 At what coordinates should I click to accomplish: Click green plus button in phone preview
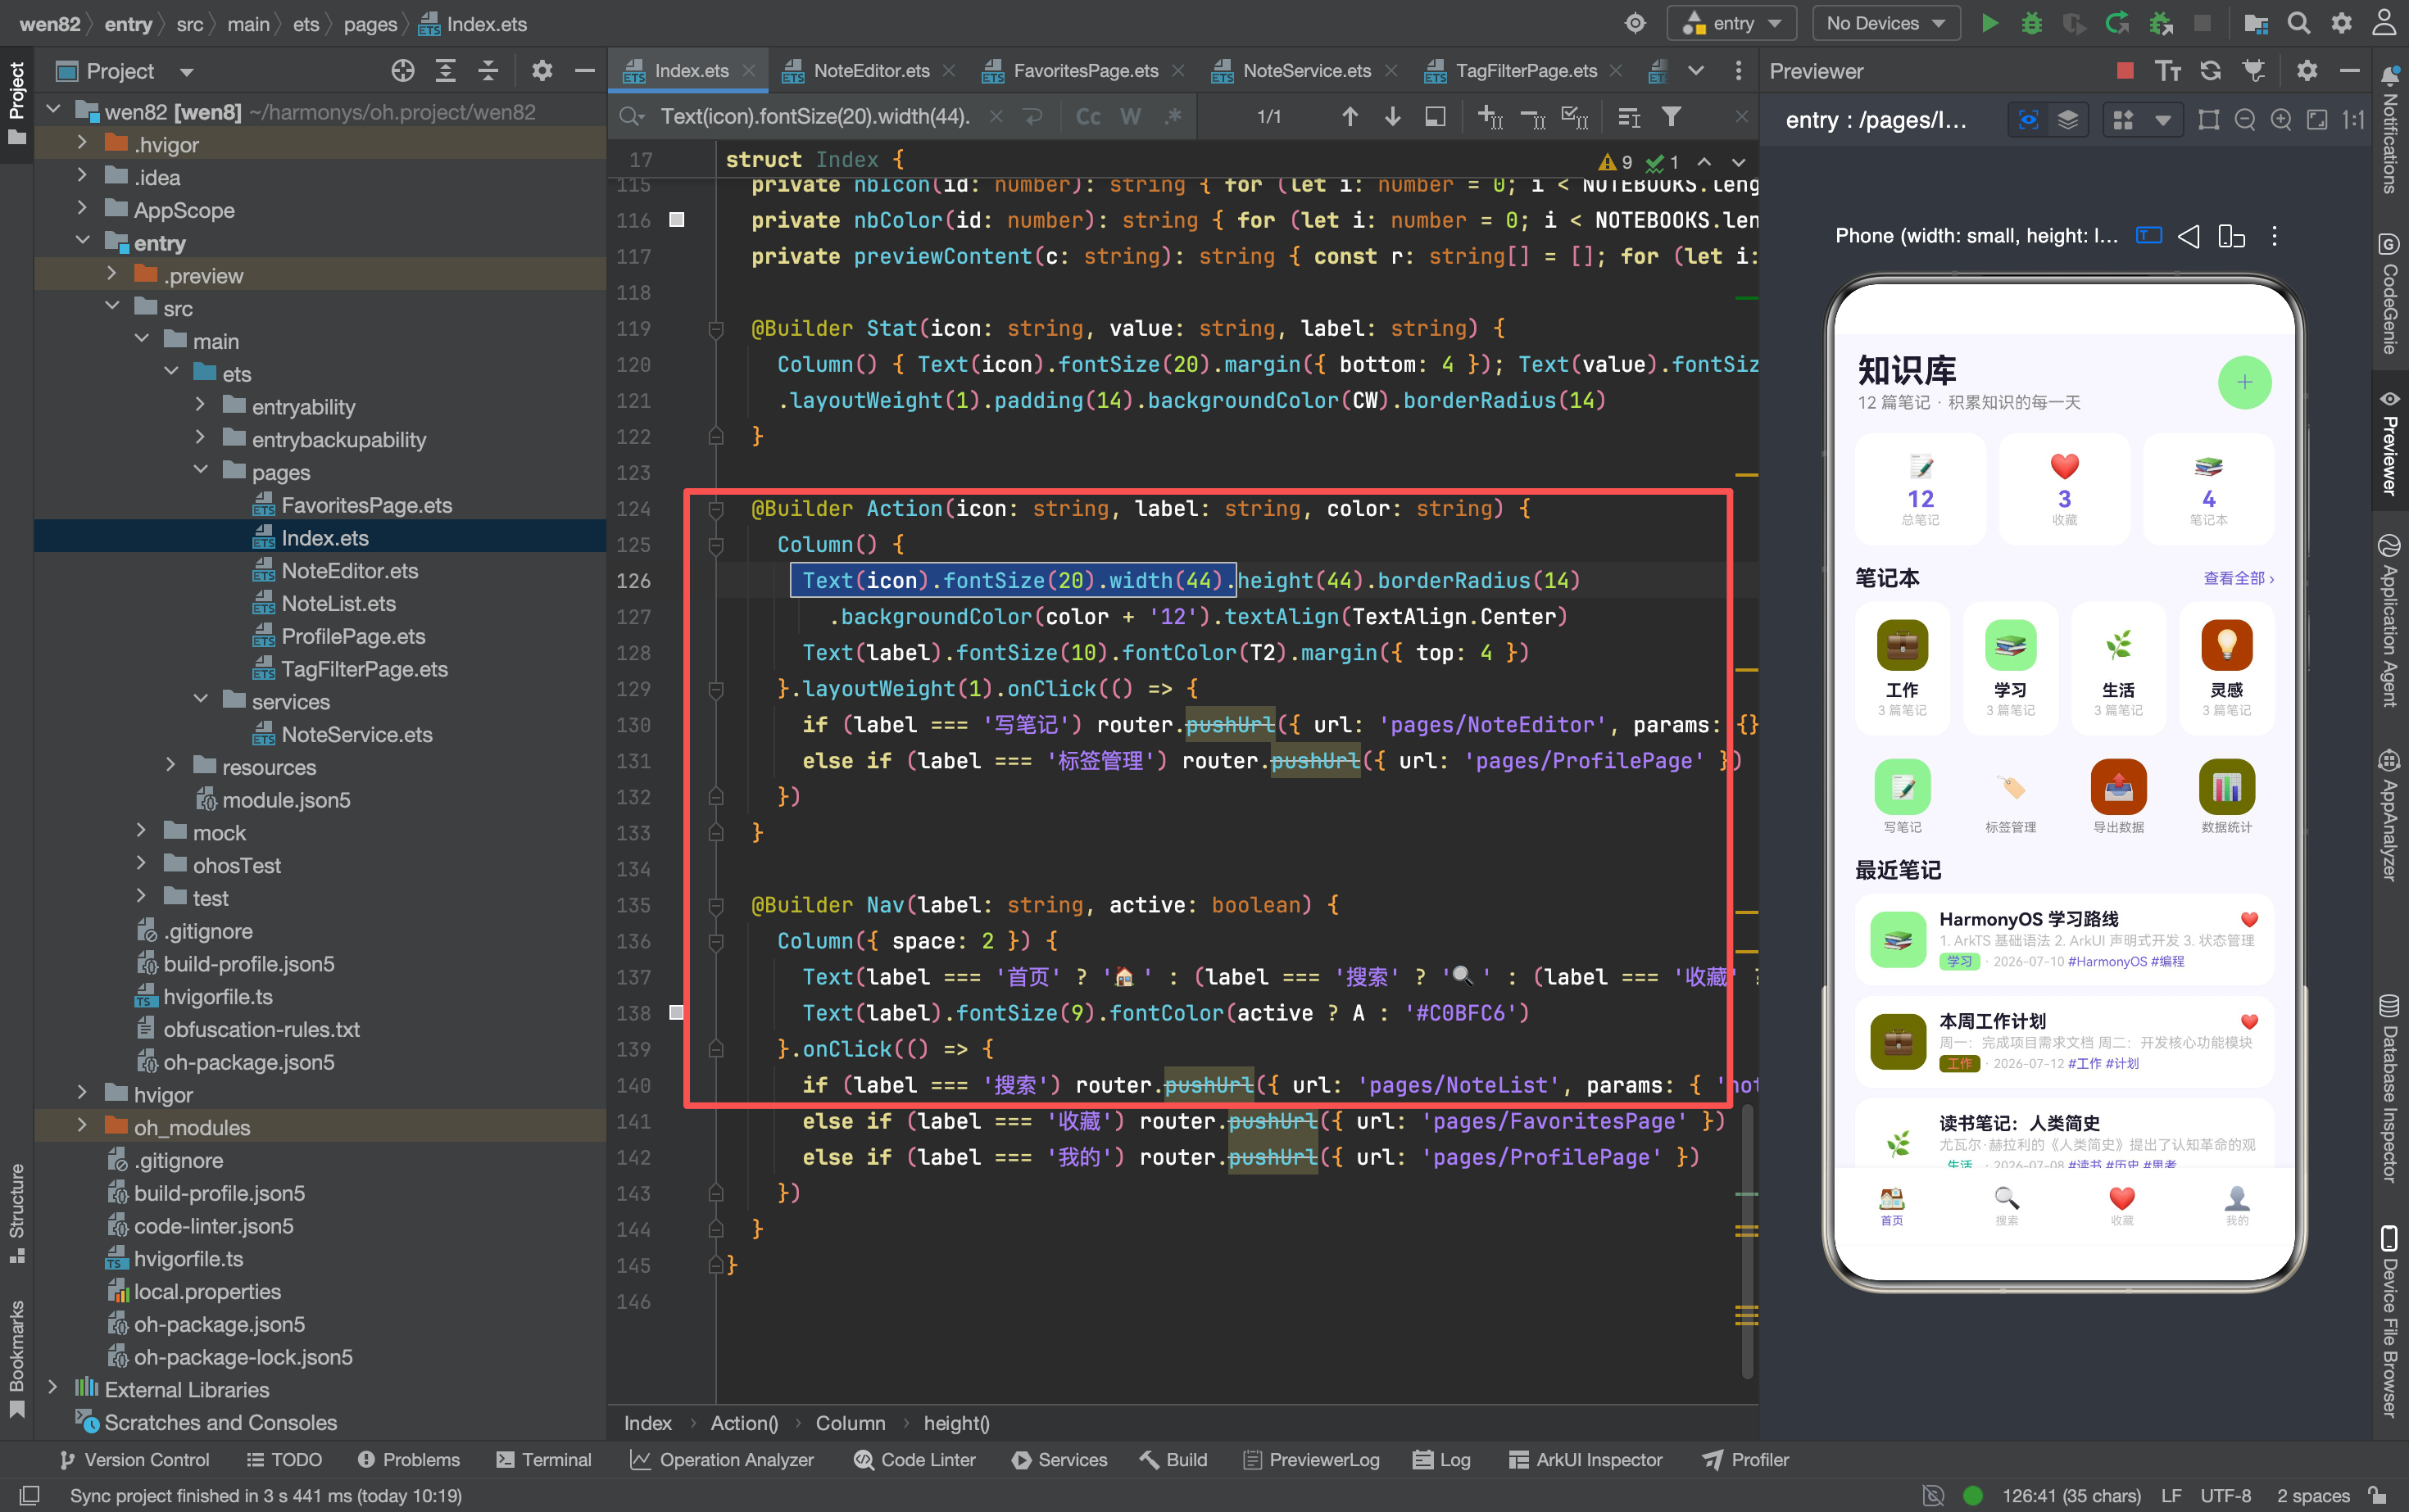pos(2245,382)
